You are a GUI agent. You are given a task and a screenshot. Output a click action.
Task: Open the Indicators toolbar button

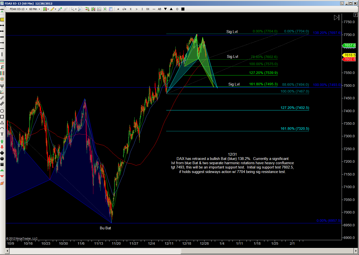pos(99,9)
